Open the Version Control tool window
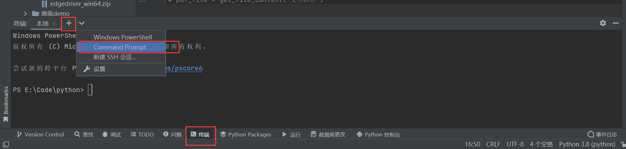 coord(40,135)
